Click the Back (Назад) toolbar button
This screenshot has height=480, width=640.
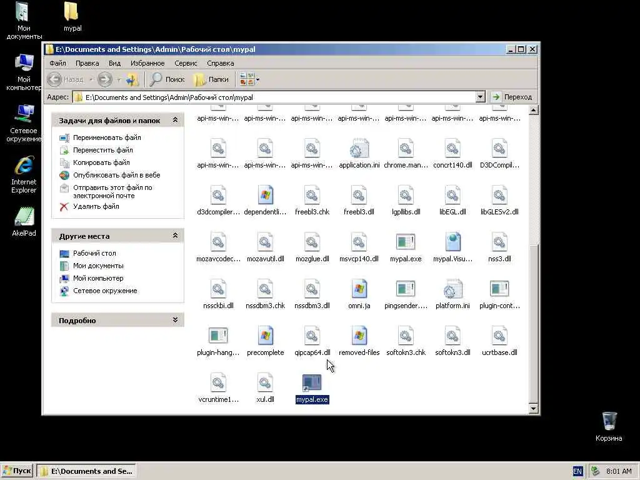65,79
